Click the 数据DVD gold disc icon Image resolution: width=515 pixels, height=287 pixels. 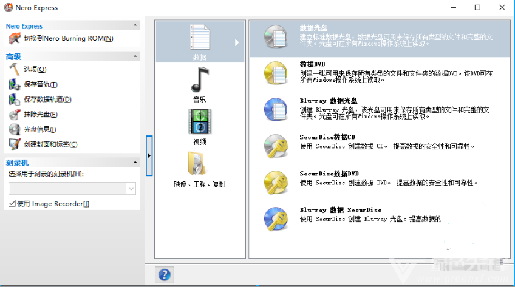point(276,73)
